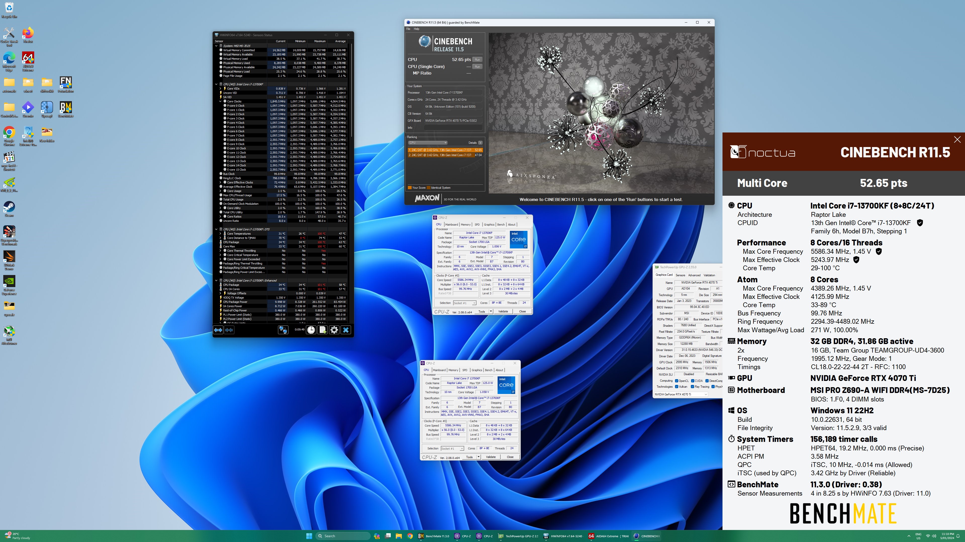
Task: Open the CPU ranking dropdown in Cinebench
Action: click(x=428, y=143)
